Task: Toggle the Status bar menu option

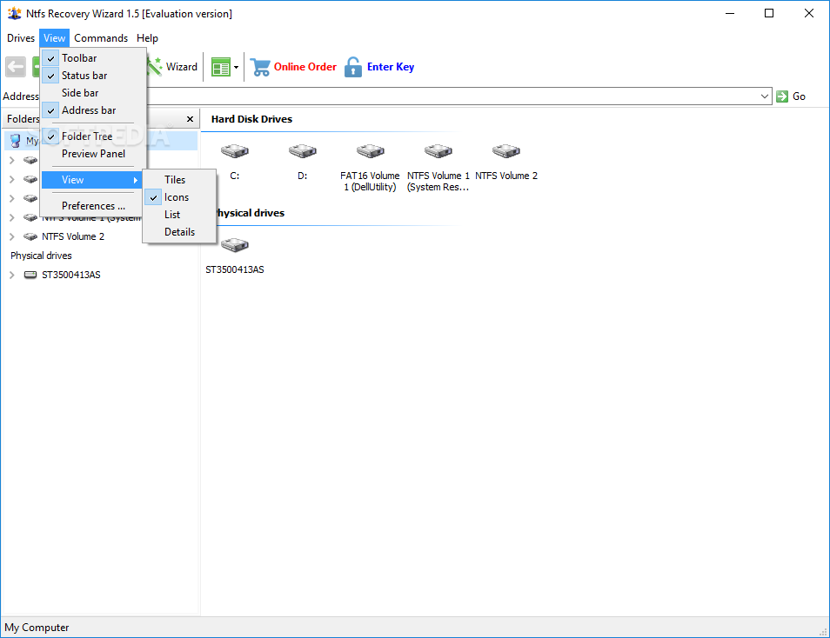Action: point(93,76)
